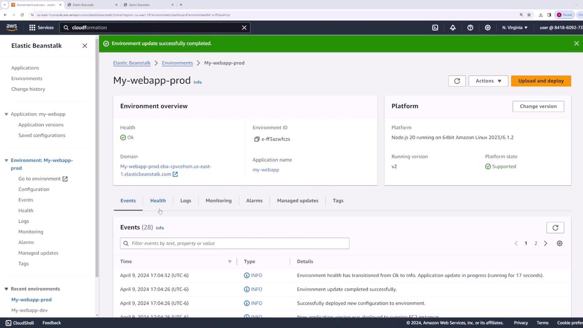583x328 pixels.
Task: Click the AWS cloudformation search box
Action: click(x=155, y=27)
